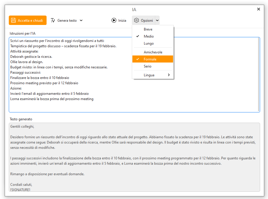Click the line 'Ollie lavora al design.'
Viewport: 268px width, 199px height.
27,62
